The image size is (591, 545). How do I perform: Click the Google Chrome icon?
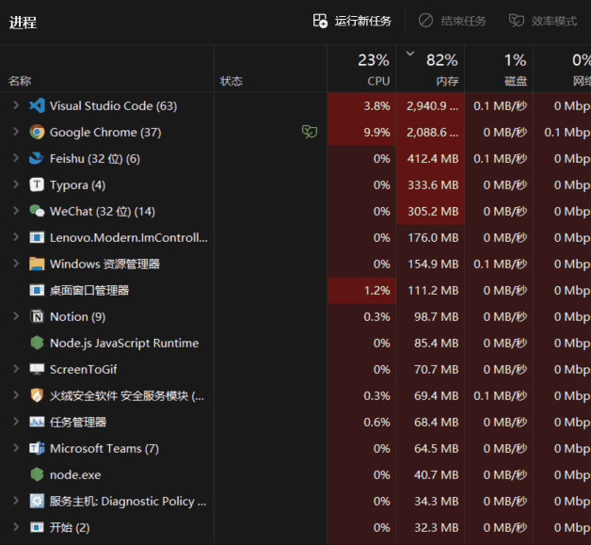pyautogui.click(x=37, y=133)
